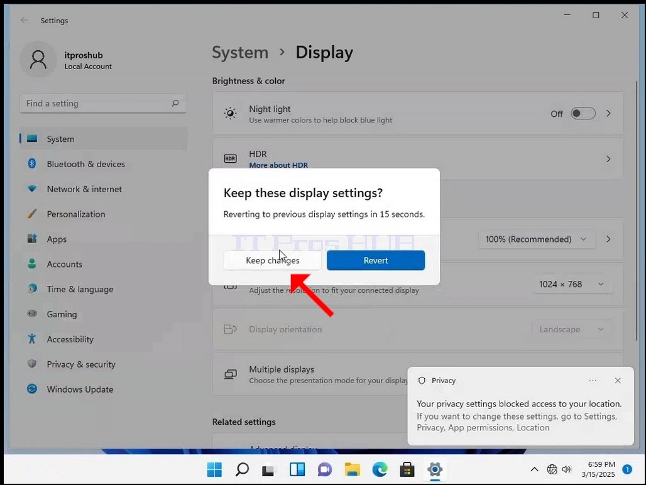Screen dimensions: 646x485
Task: Select System in the sidebar
Action: (103, 139)
